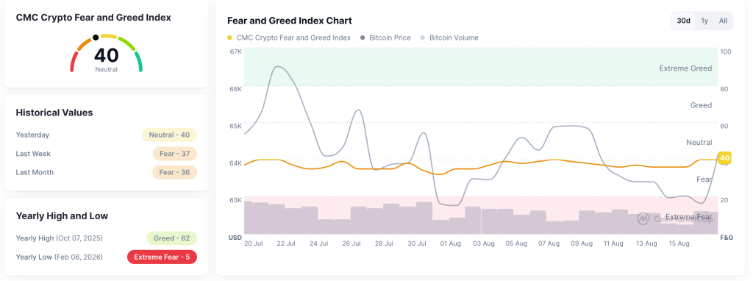753x281 pixels.
Task: Toggle Bitcoin Volume series in legend
Action: [x=449, y=38]
